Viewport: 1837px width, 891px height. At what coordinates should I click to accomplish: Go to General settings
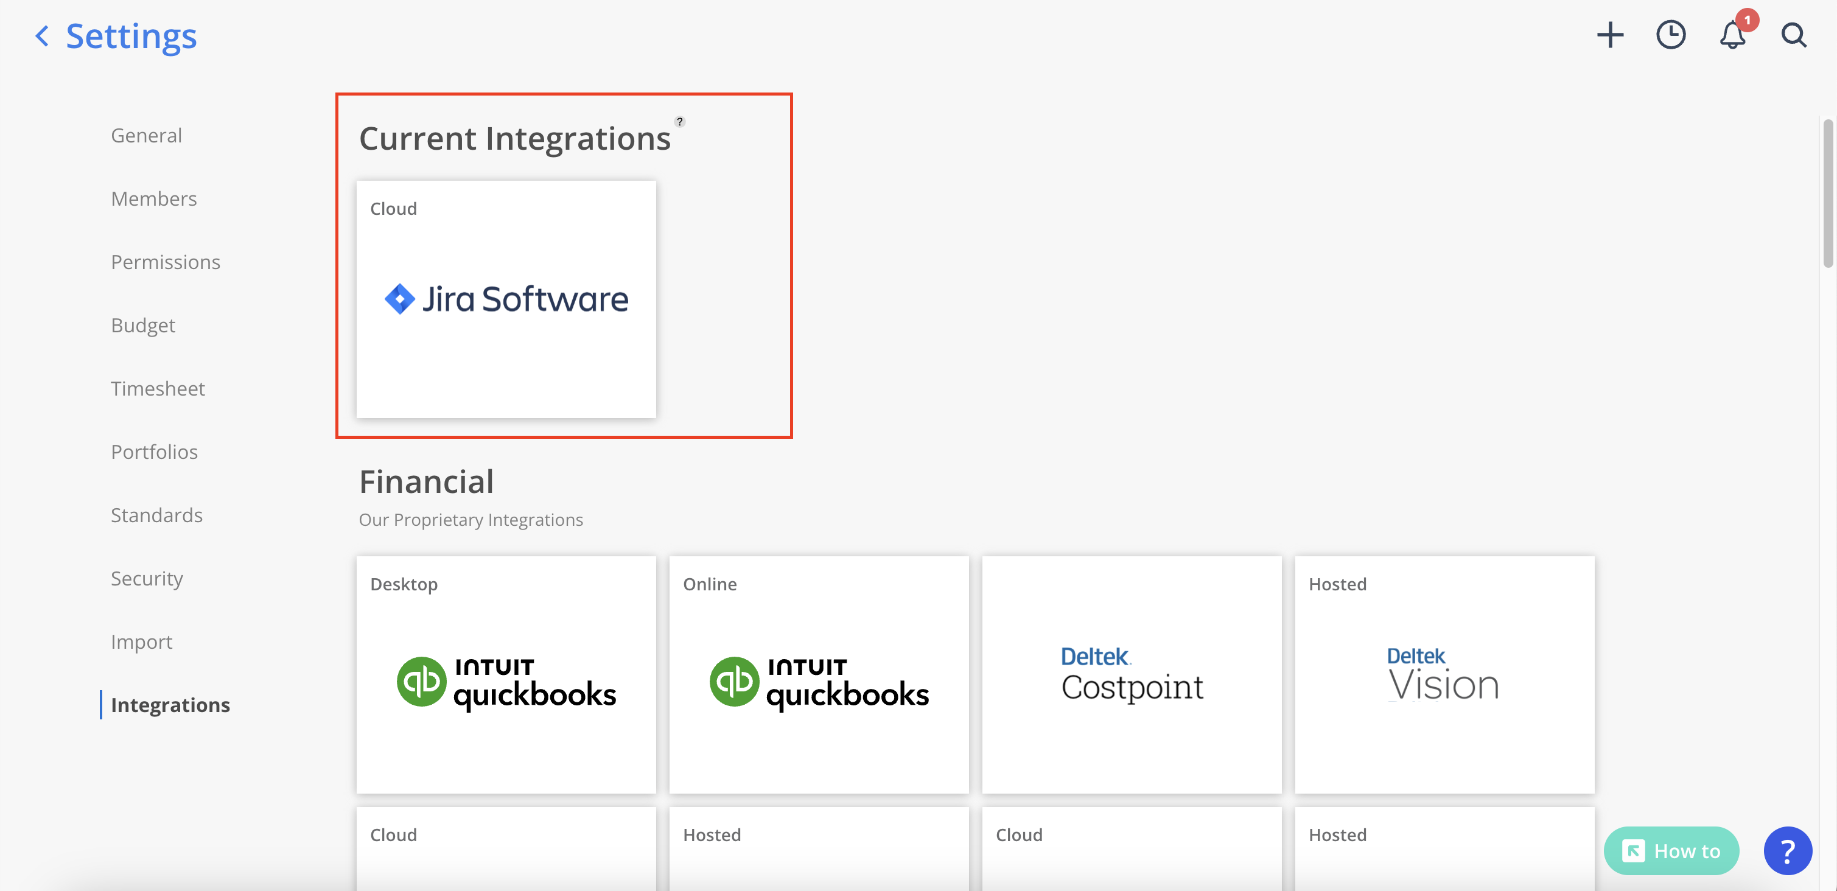(x=146, y=136)
